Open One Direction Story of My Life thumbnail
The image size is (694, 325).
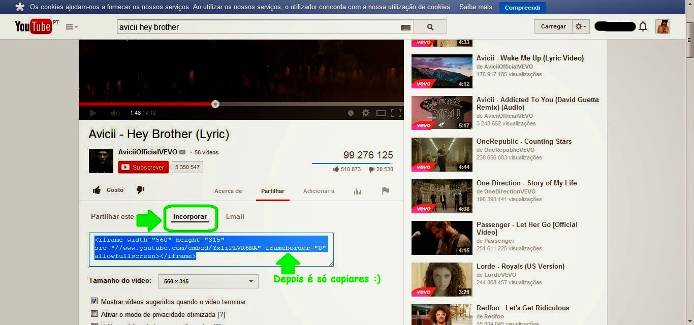click(x=441, y=196)
